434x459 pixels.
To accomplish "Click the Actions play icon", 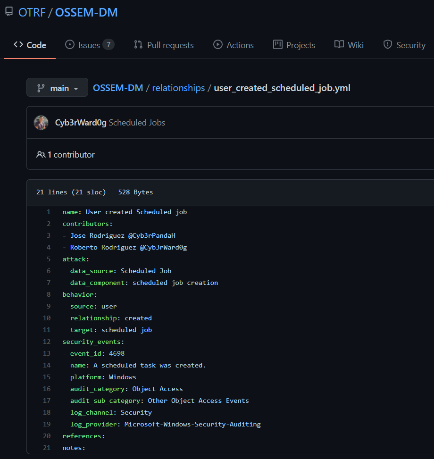I will pyautogui.click(x=218, y=44).
